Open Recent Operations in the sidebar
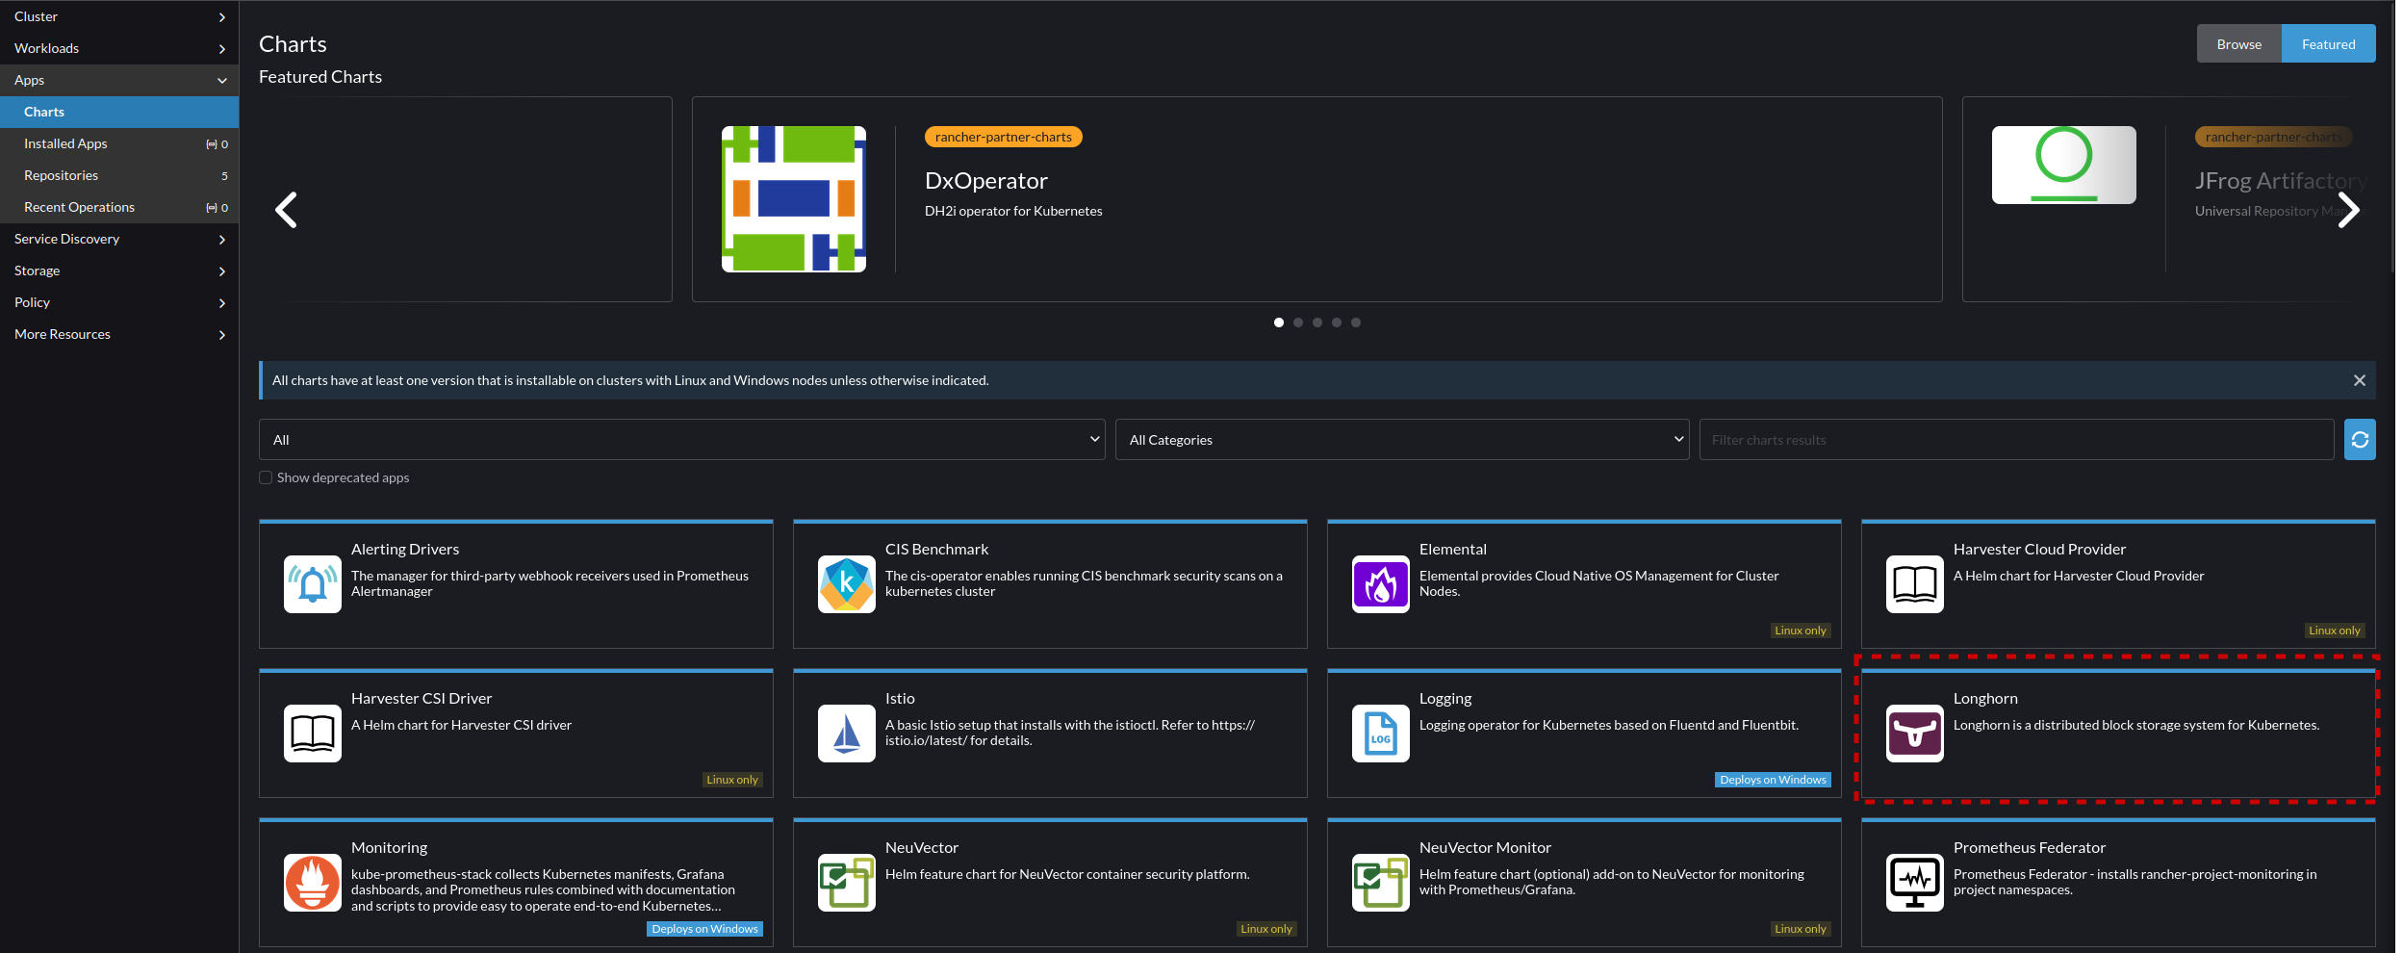2403x953 pixels. tap(119, 207)
